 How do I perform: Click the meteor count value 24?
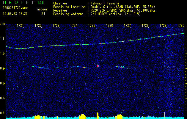(43, 14)
